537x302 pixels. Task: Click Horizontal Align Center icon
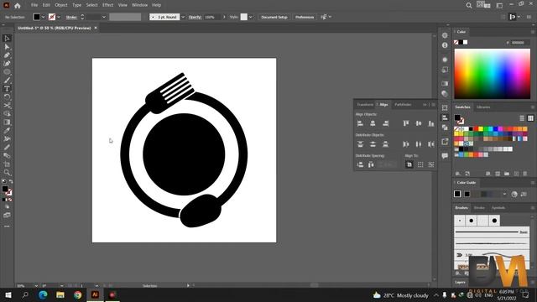coord(373,123)
